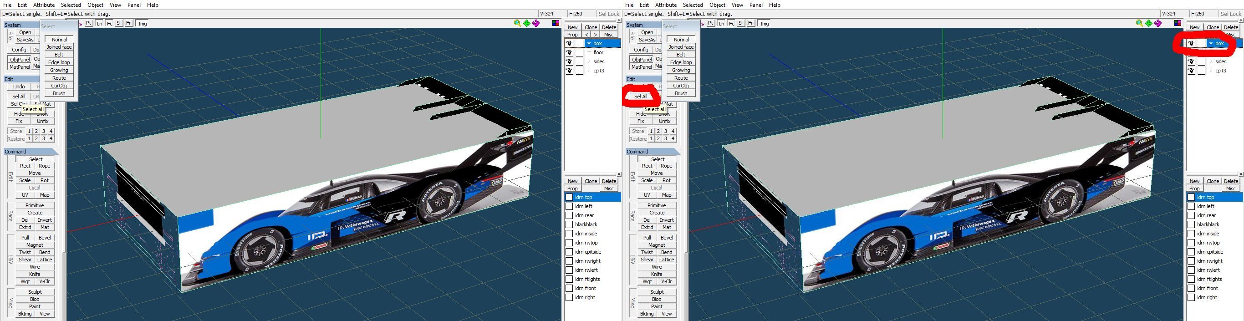This screenshot has width=1244, height=321.
Task: Hide the sides object via eye icon, left window
Action: [x=569, y=62]
